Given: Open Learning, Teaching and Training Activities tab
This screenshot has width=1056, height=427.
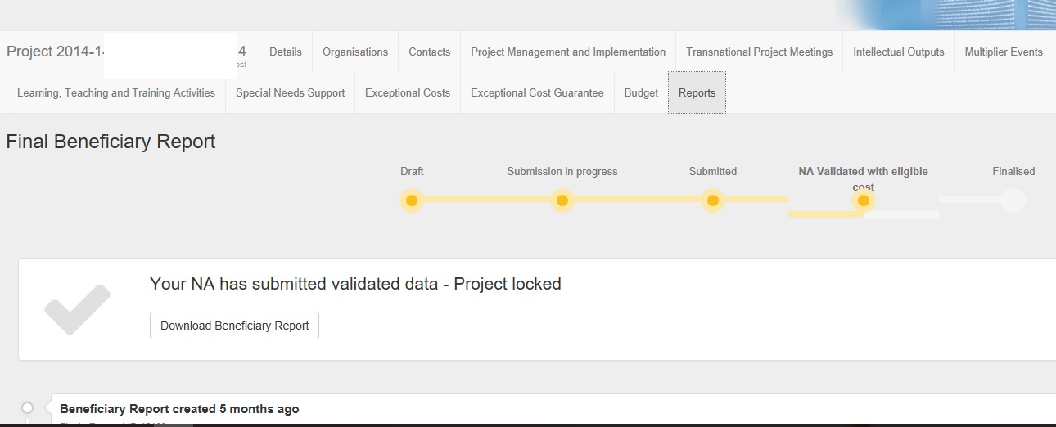Looking at the screenshot, I should point(116,92).
